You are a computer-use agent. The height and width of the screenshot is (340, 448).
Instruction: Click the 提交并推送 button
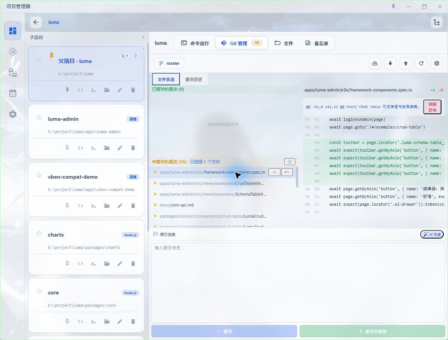(372, 331)
